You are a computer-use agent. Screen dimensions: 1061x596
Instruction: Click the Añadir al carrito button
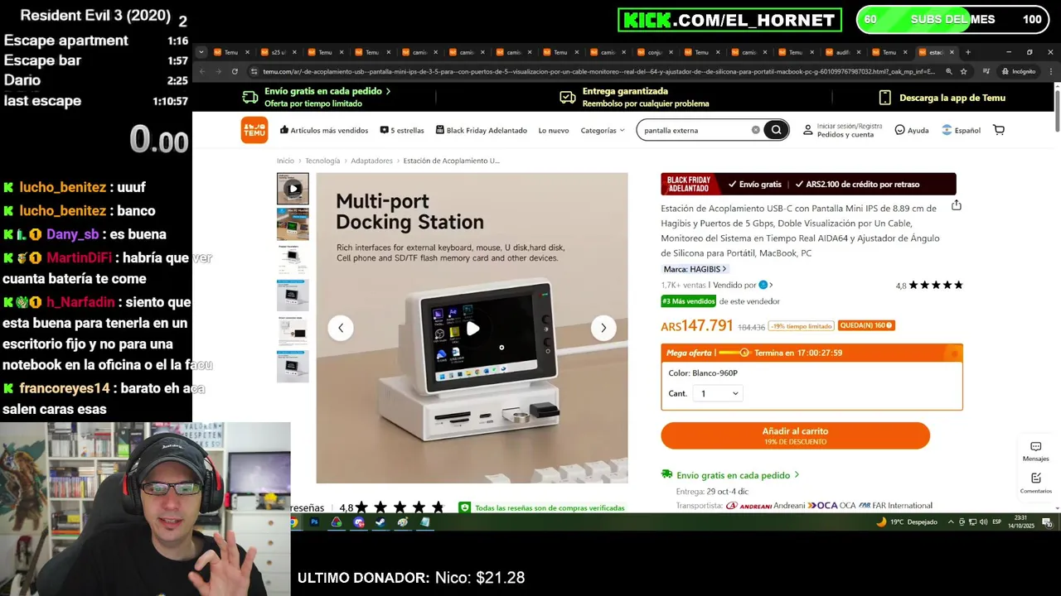point(795,435)
